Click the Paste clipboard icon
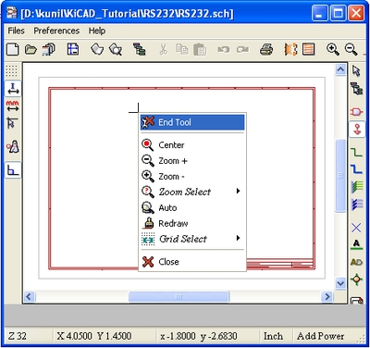This screenshot has height=348, width=370. (200, 49)
